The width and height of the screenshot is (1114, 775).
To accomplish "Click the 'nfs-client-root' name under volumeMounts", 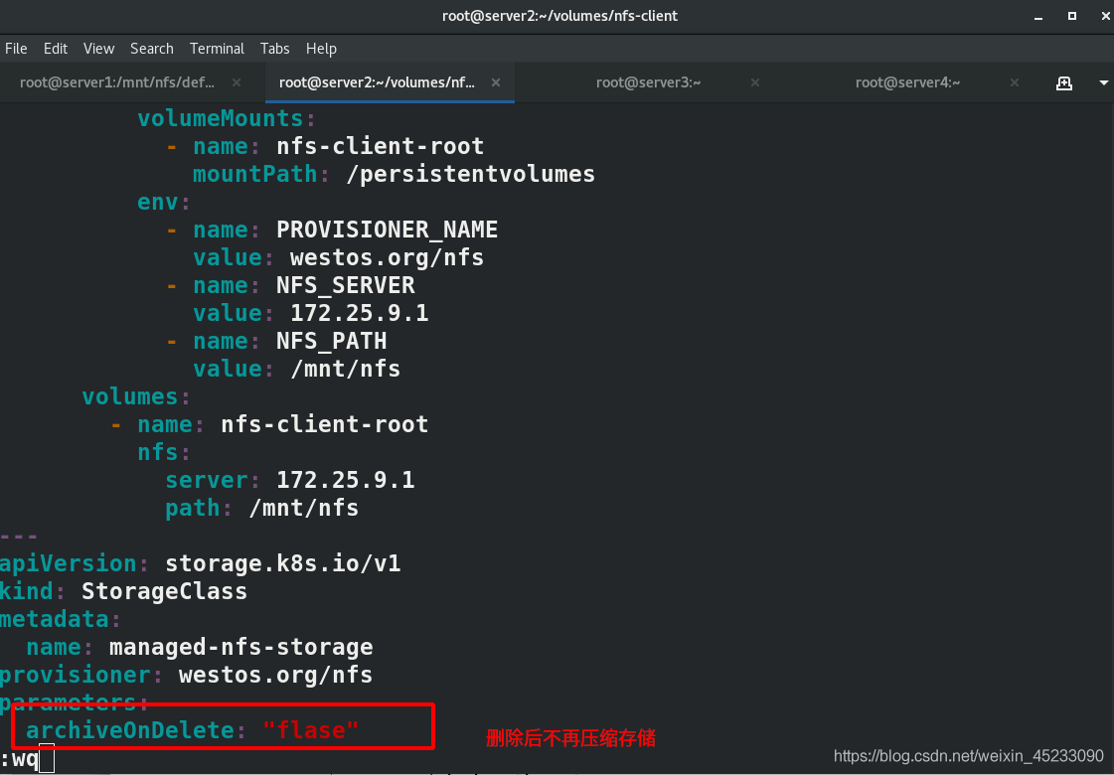I will 380,146.
